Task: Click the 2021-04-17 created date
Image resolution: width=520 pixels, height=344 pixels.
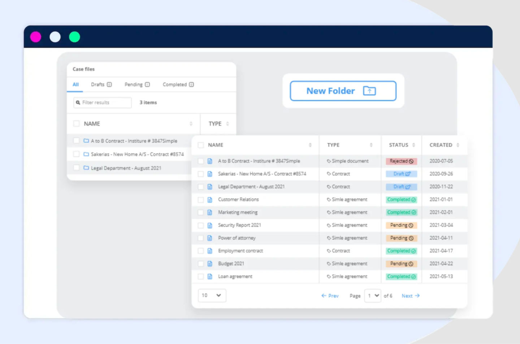Action: click(x=441, y=251)
